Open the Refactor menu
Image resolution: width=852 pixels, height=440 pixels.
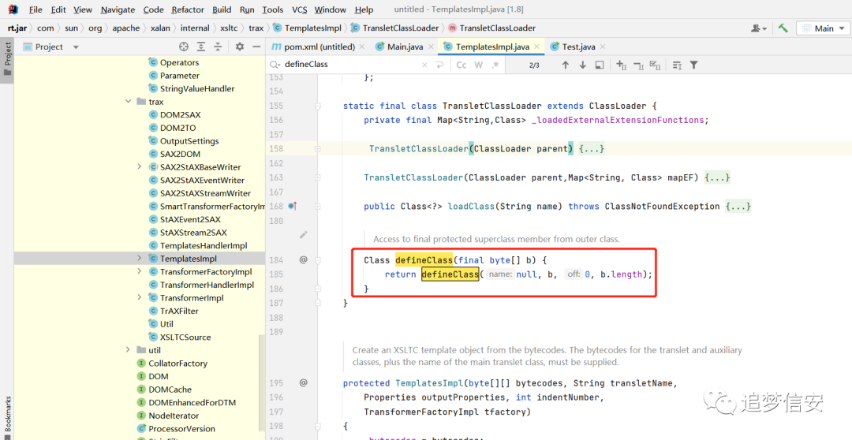click(188, 9)
